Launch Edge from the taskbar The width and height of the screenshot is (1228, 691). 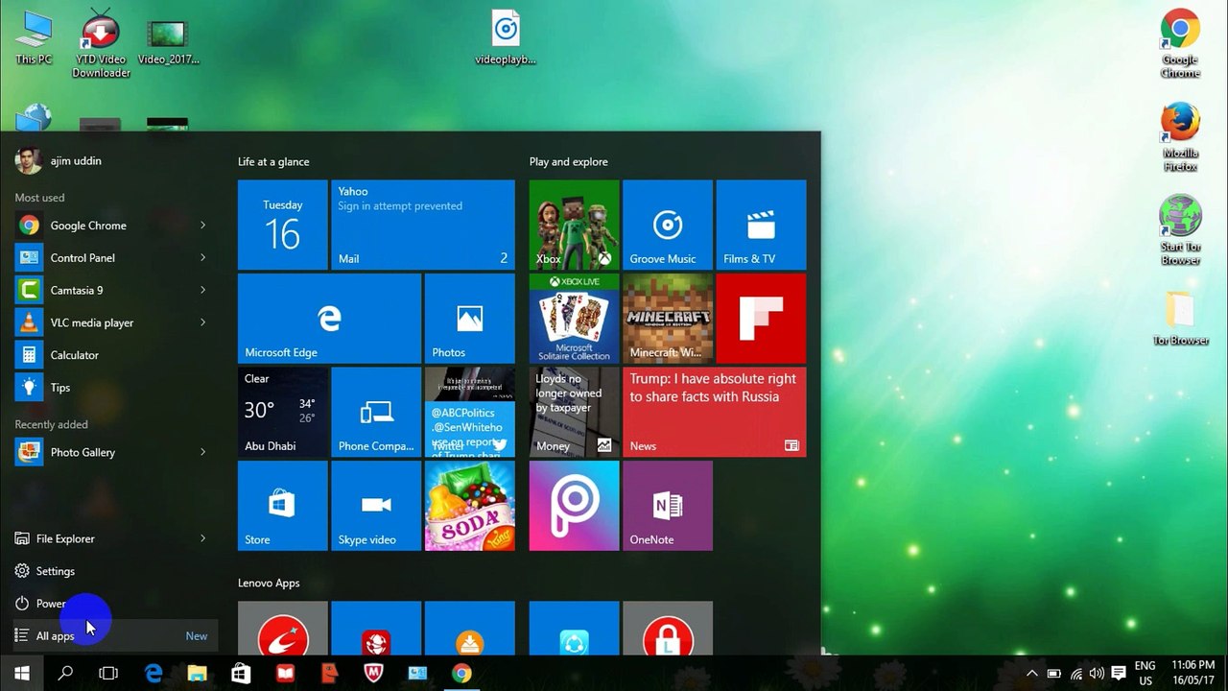pos(153,673)
